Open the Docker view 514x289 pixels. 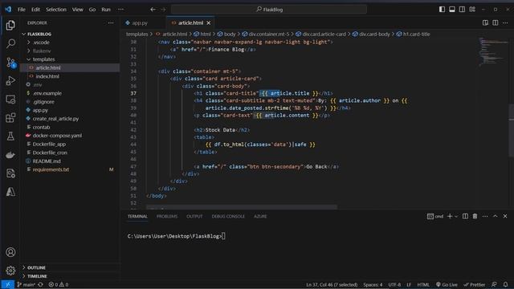pos(10,155)
